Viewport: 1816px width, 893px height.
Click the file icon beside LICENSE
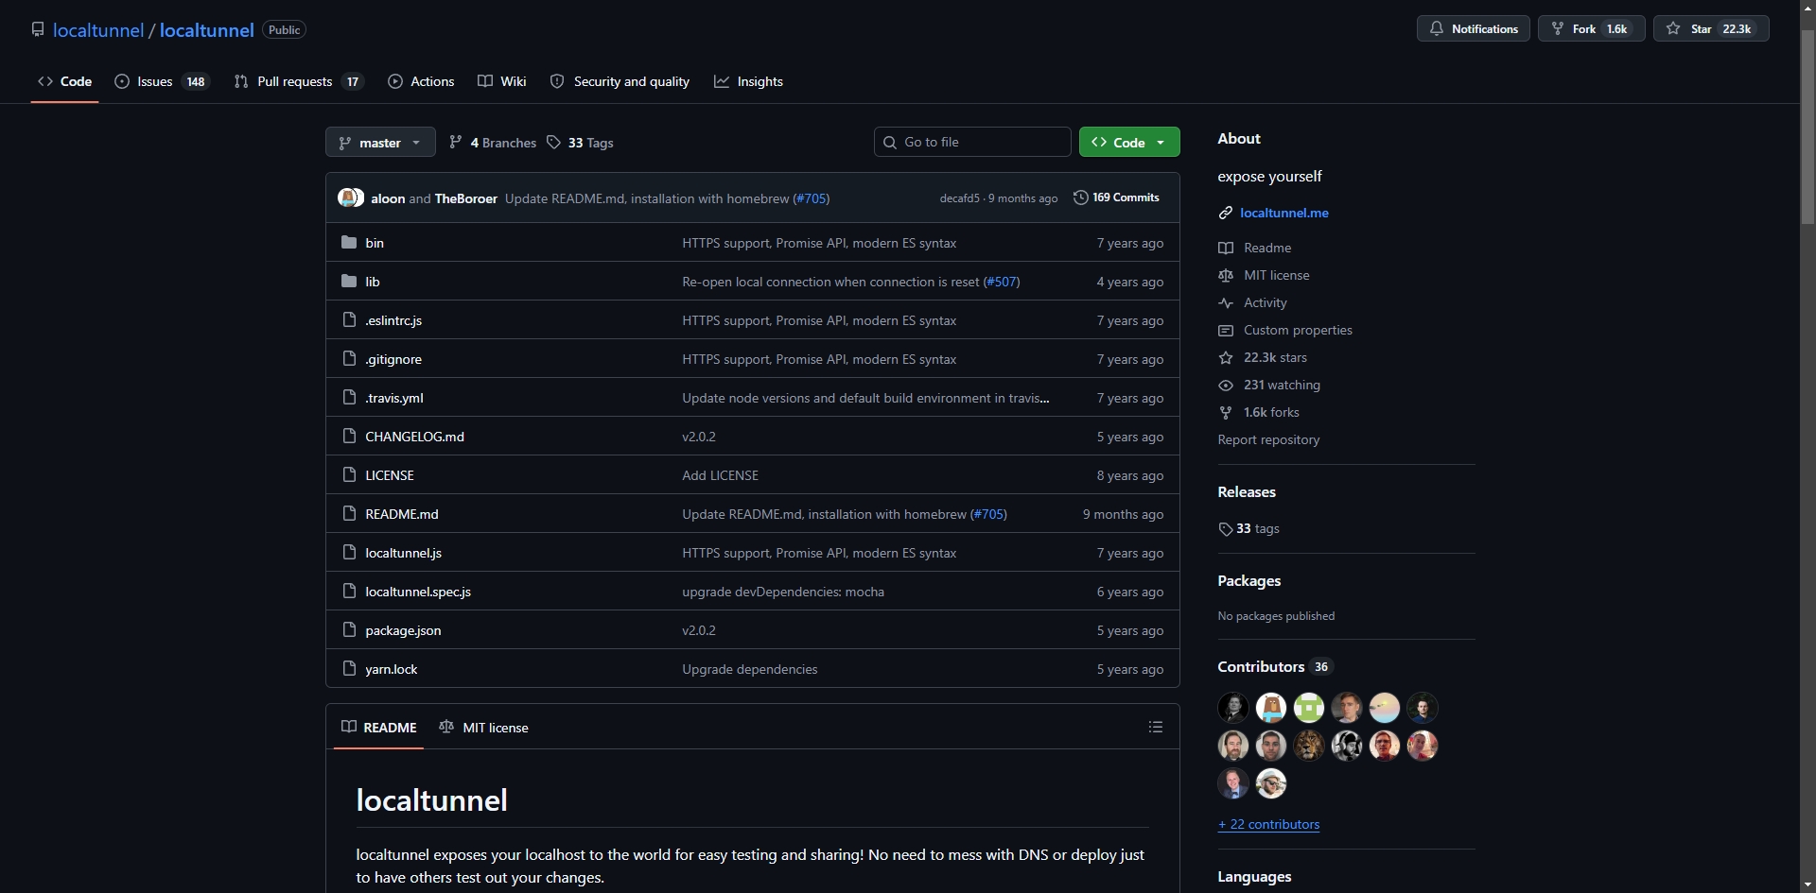tap(349, 475)
